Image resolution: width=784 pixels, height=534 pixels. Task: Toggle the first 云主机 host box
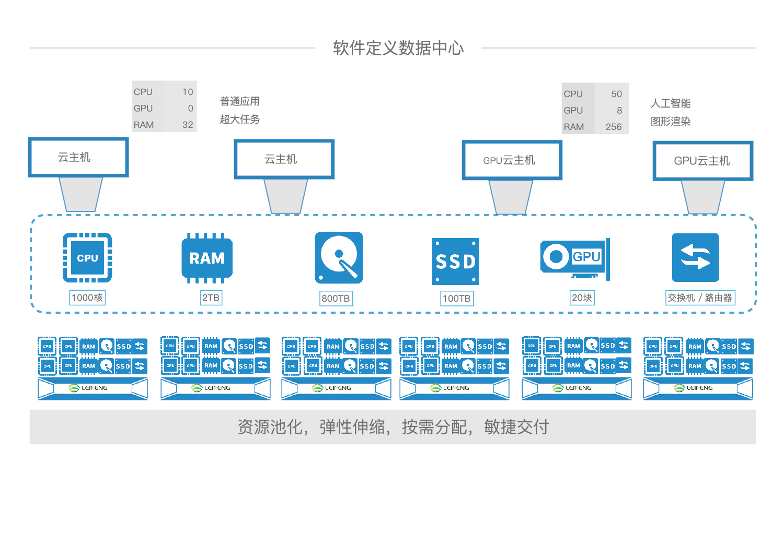pyautogui.click(x=78, y=157)
